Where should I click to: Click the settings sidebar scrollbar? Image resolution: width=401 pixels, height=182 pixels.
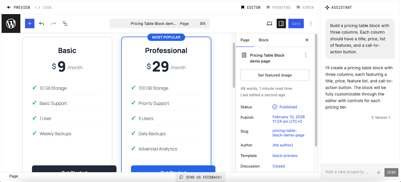(316, 90)
